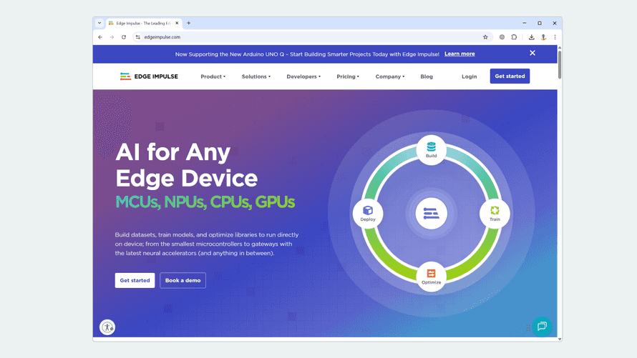This screenshot has height=358, width=637.
Task: Click the Train icon on the circle diagram
Action: (x=495, y=213)
